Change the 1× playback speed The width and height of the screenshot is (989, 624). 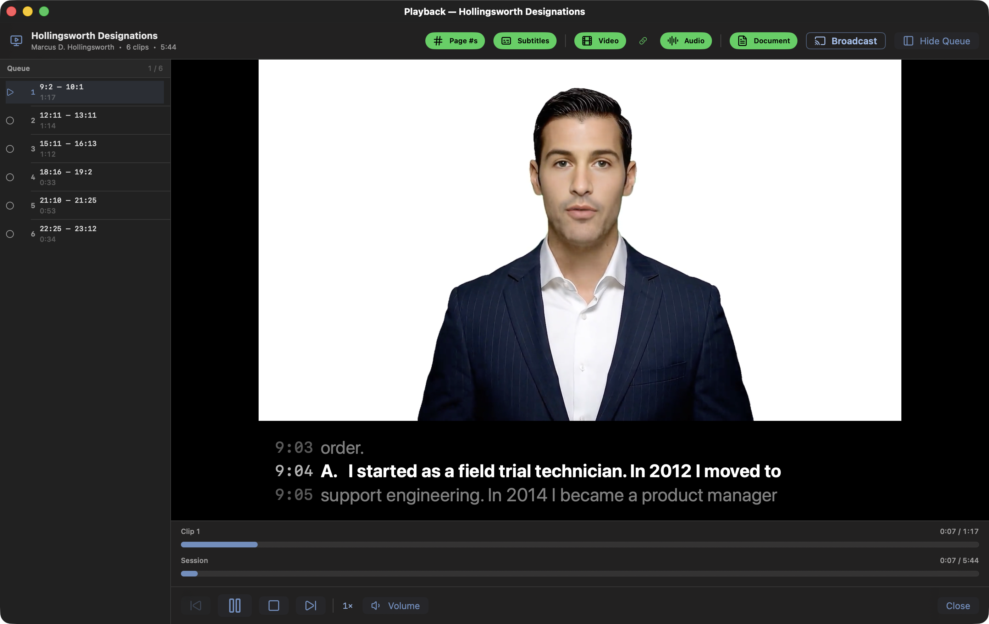[348, 606]
